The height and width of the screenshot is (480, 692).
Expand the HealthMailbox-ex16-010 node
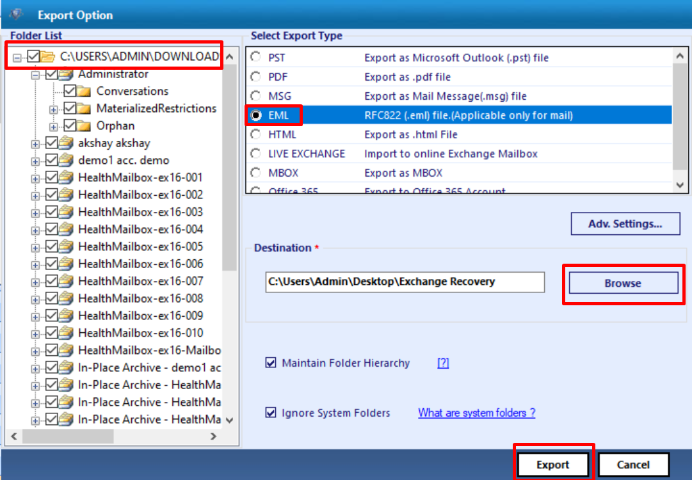tap(35, 334)
